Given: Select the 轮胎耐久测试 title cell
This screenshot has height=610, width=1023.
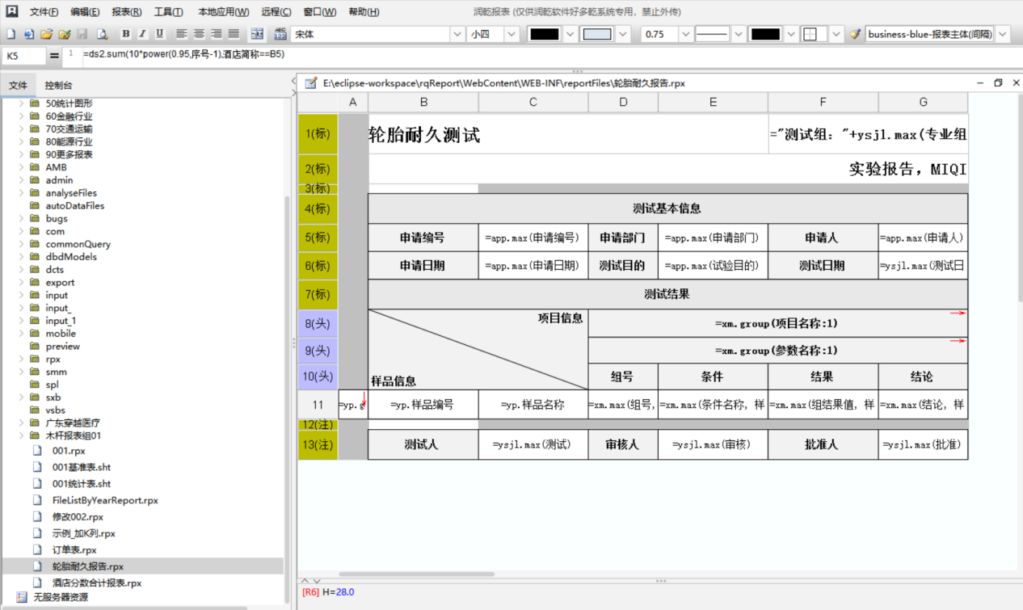Looking at the screenshot, I should point(568,134).
